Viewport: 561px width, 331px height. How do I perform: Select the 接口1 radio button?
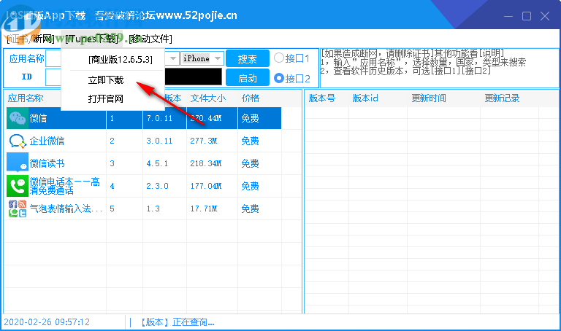pos(279,58)
